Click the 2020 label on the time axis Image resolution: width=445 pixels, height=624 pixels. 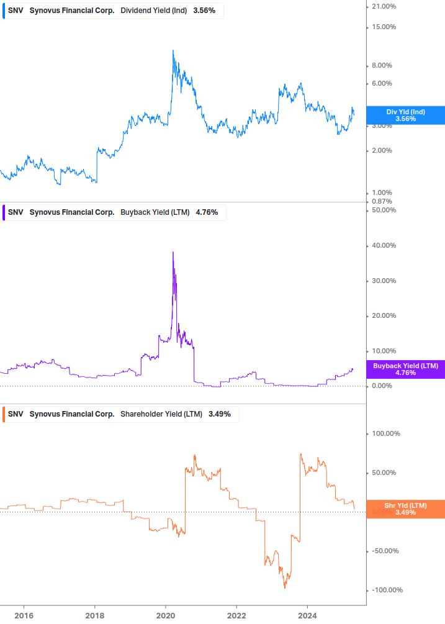(x=166, y=616)
